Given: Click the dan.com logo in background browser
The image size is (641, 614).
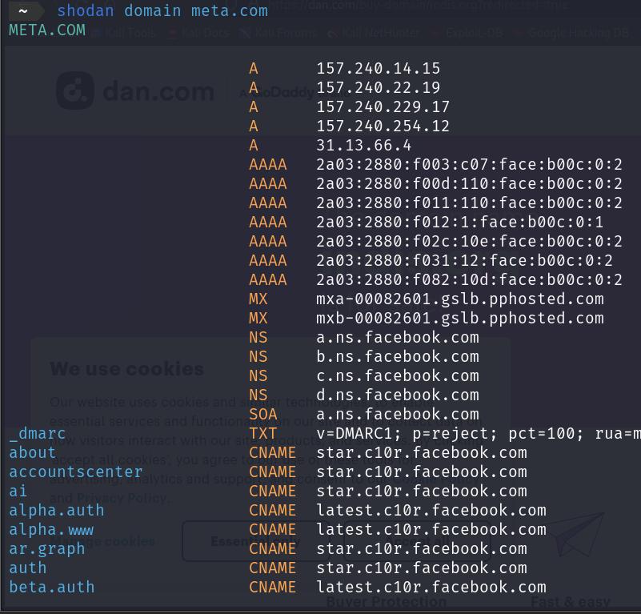Looking at the screenshot, I should point(135,90).
